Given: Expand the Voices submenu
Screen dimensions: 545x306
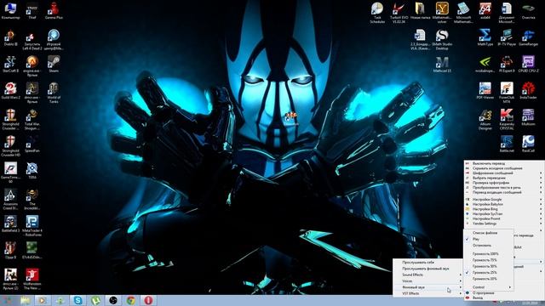Looking at the screenshot, I should click(427, 281).
